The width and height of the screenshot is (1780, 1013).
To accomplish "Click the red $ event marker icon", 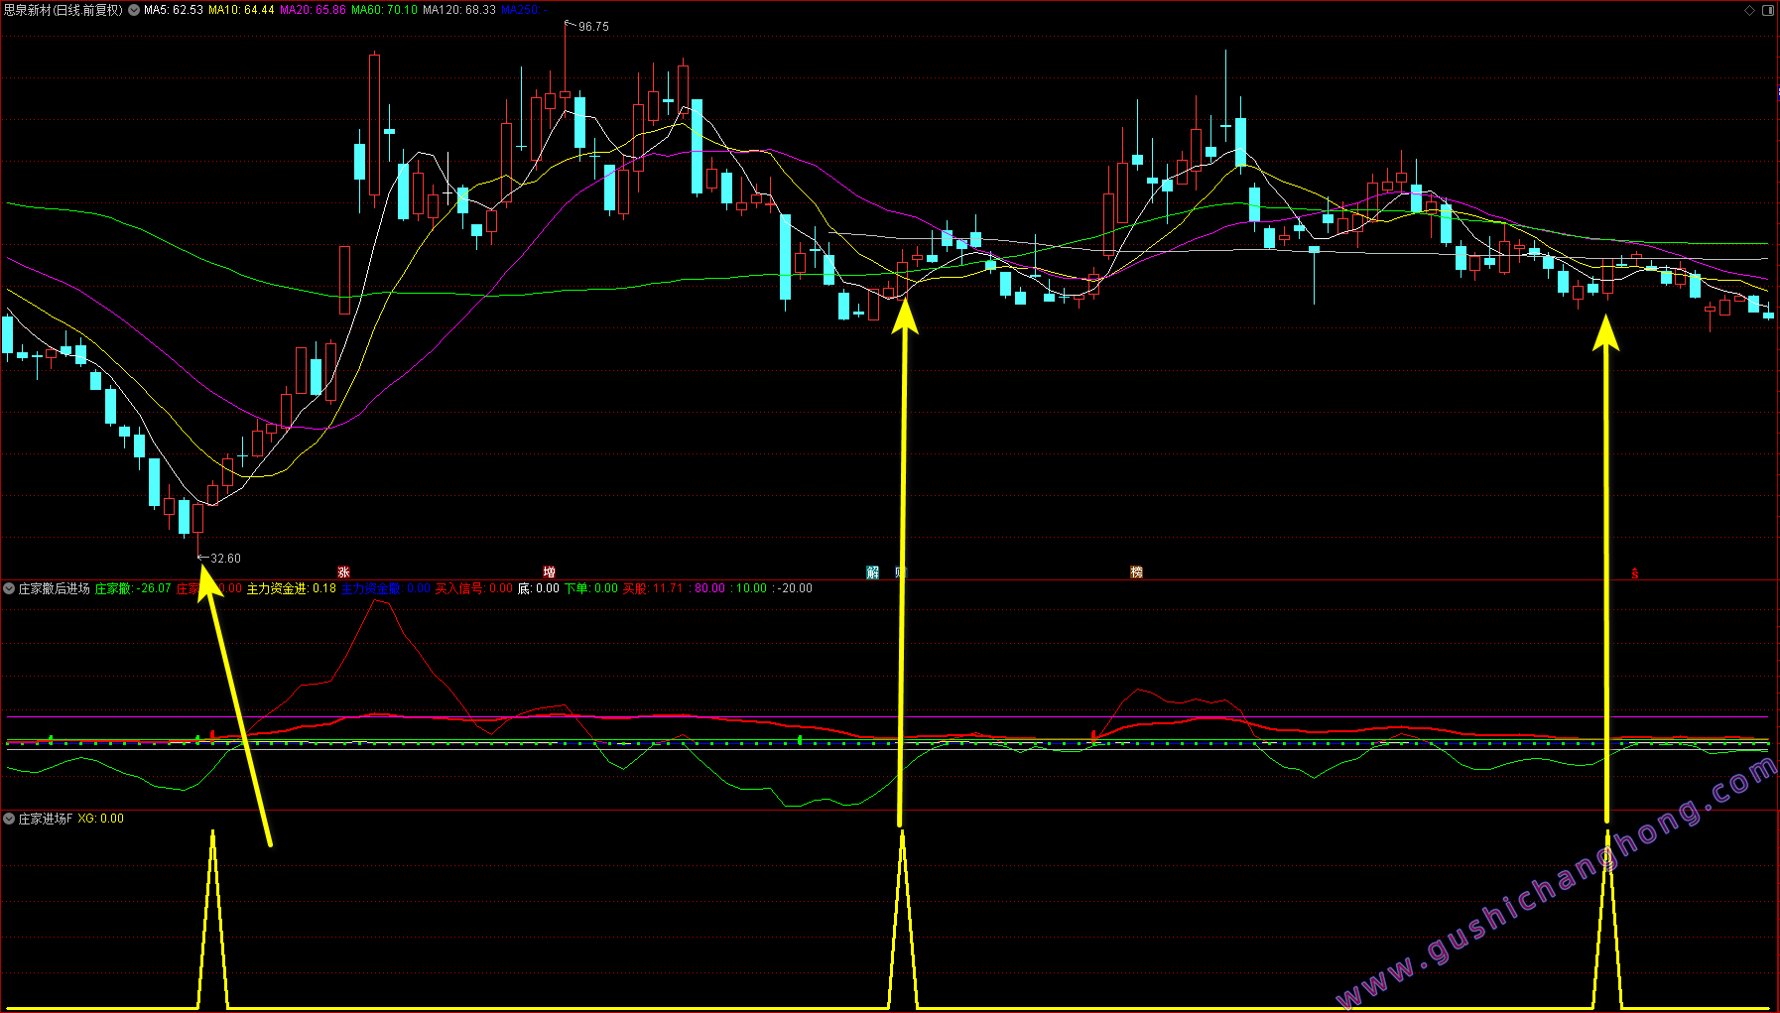I will tap(1635, 573).
